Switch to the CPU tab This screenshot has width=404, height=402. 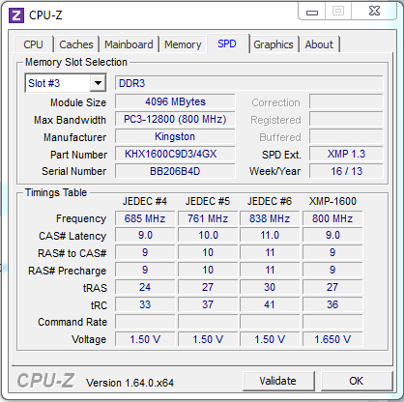coord(33,44)
